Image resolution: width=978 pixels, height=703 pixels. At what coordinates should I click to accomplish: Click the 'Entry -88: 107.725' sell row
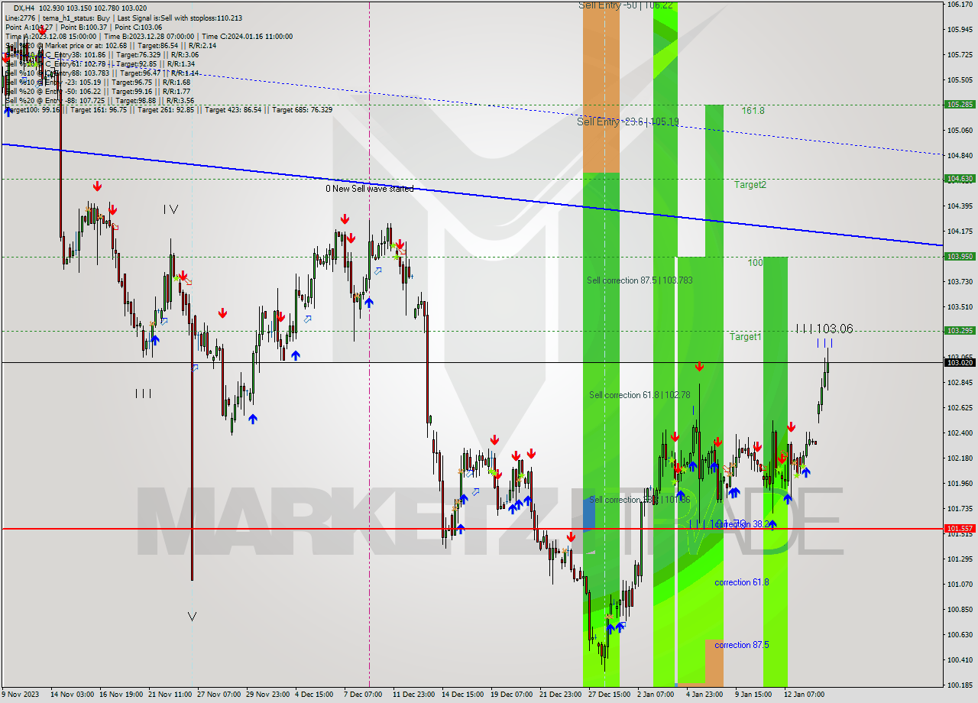99,100
